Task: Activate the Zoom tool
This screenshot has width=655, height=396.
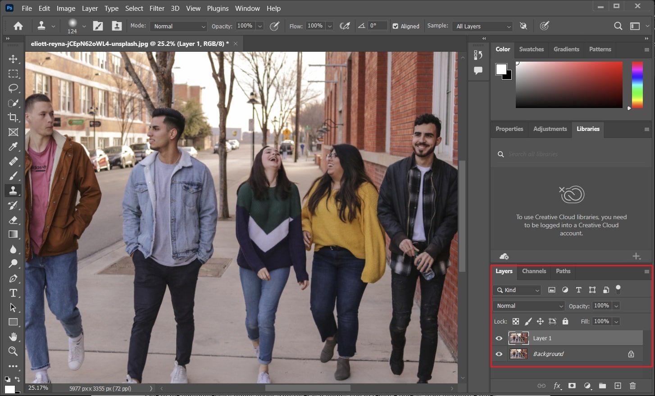Action: point(13,351)
